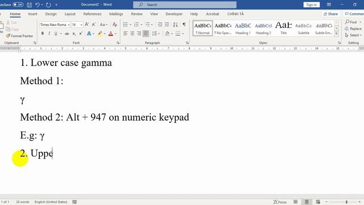
Task: Click the Save icon in title bar
Action: pos(29,5)
